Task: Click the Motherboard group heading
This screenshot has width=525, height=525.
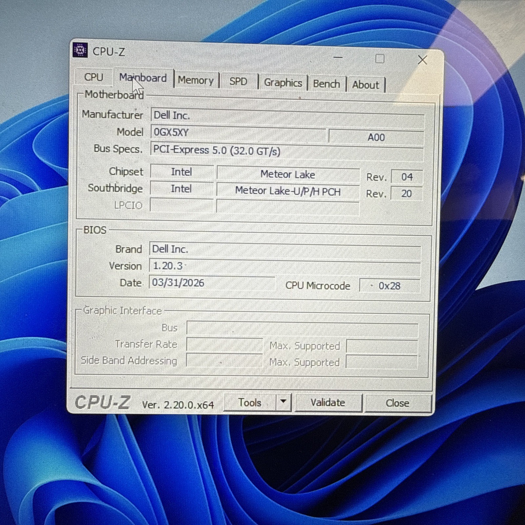Action: click(114, 95)
